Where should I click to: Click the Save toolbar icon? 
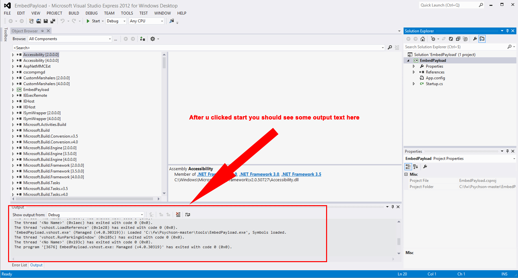tap(46, 21)
